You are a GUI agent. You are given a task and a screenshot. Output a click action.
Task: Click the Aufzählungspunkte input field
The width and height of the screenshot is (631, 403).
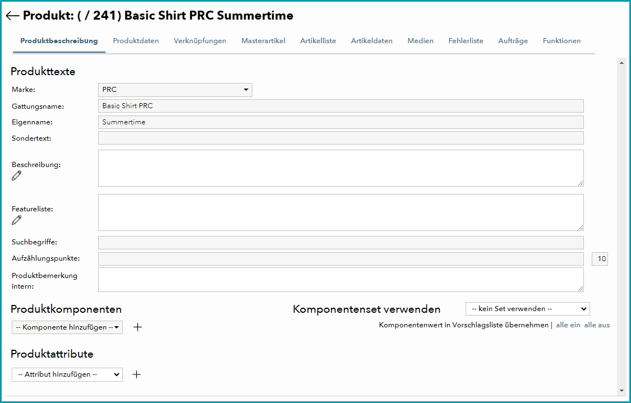[341, 259]
